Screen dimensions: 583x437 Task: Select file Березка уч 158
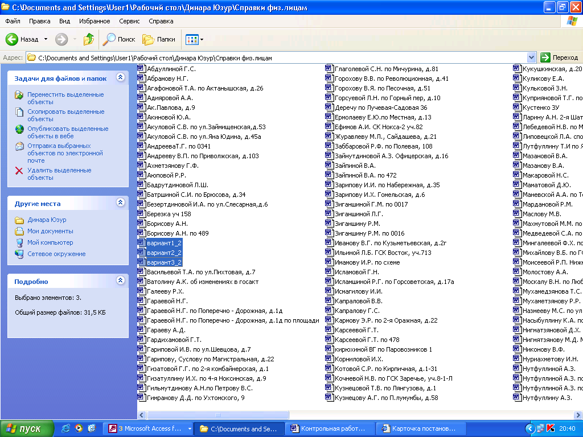click(x=169, y=214)
